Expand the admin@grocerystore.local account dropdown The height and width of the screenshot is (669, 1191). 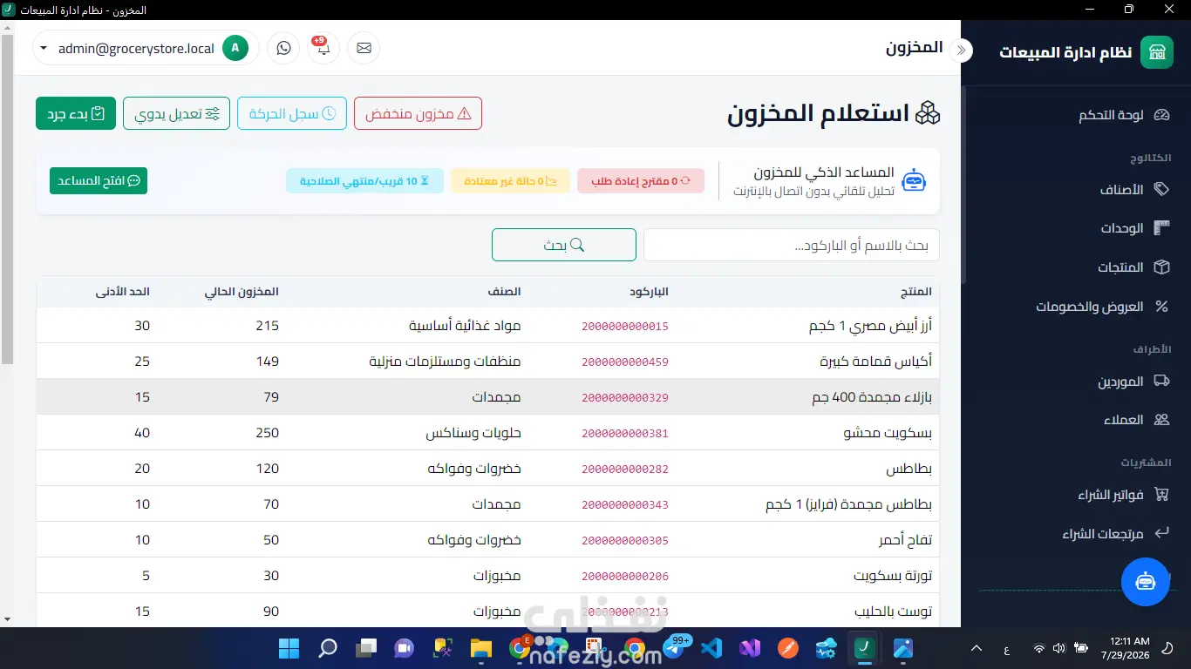146,48
